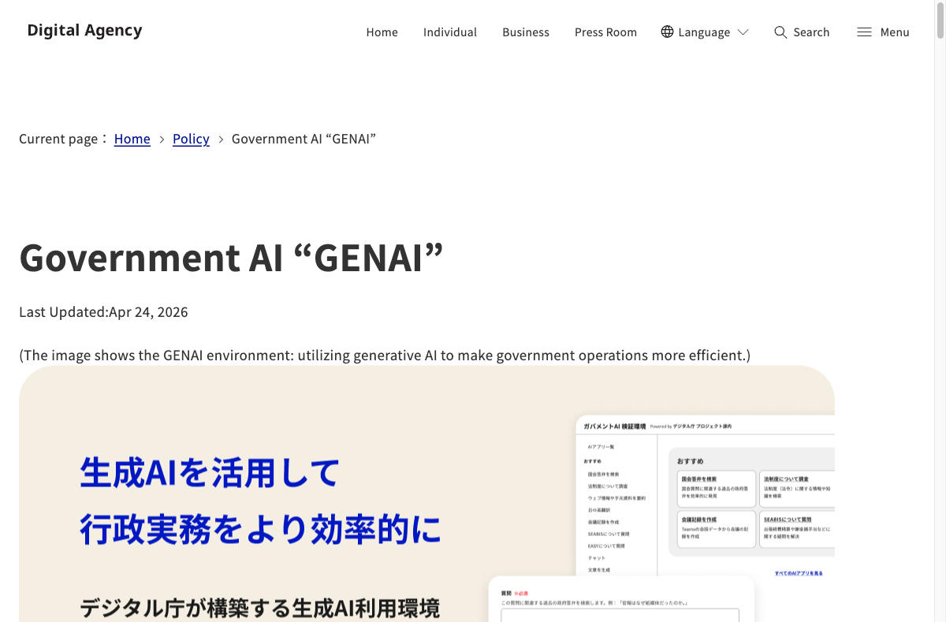Open the Individual navigation item

tap(450, 32)
